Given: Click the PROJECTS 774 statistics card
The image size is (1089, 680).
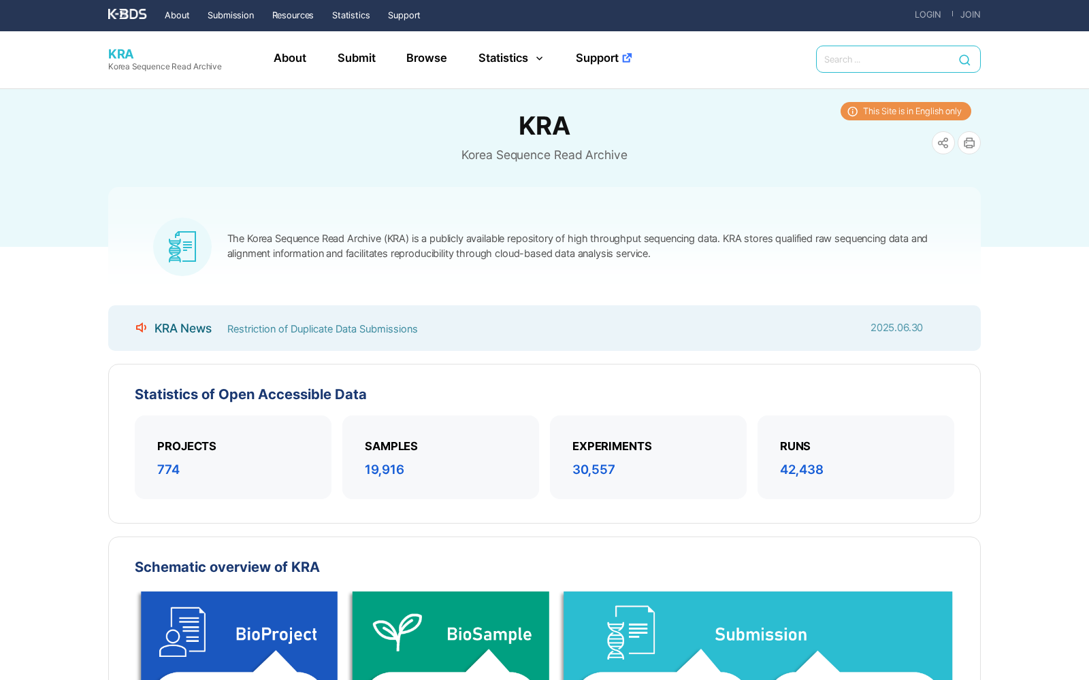Looking at the screenshot, I should [233, 457].
